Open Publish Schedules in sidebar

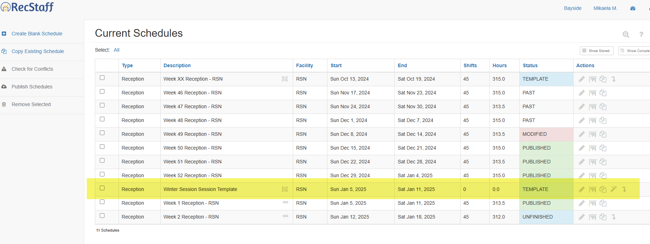[x=32, y=87]
